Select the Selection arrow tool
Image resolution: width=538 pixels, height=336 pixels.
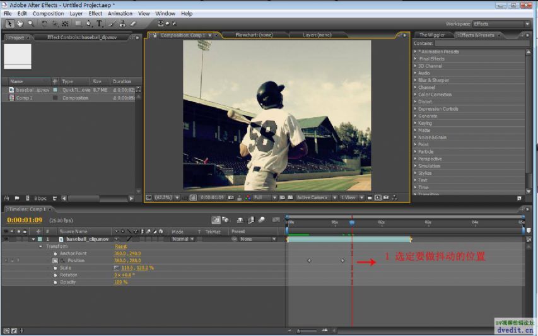[9, 24]
